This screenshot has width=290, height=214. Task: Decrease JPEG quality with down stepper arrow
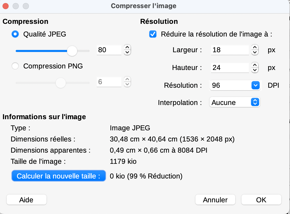(x=127, y=52)
